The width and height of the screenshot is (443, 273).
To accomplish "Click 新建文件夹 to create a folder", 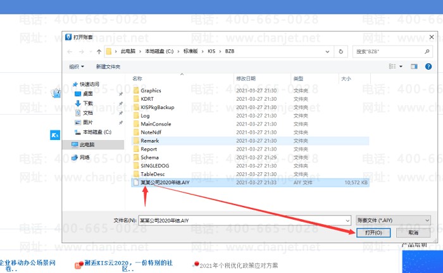I will click(109, 66).
